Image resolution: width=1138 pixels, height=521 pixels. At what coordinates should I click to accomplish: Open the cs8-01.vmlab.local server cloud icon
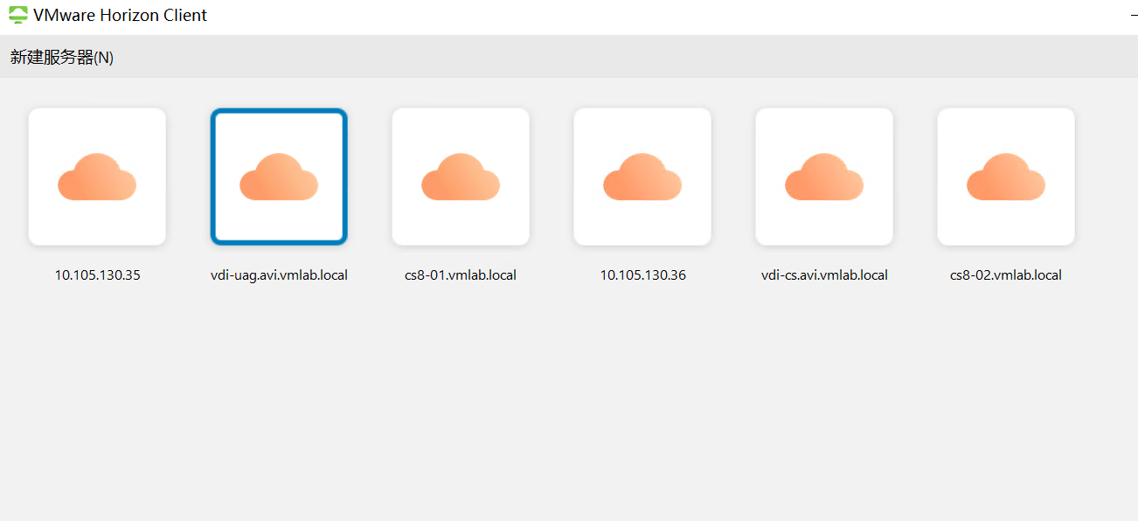coord(461,177)
